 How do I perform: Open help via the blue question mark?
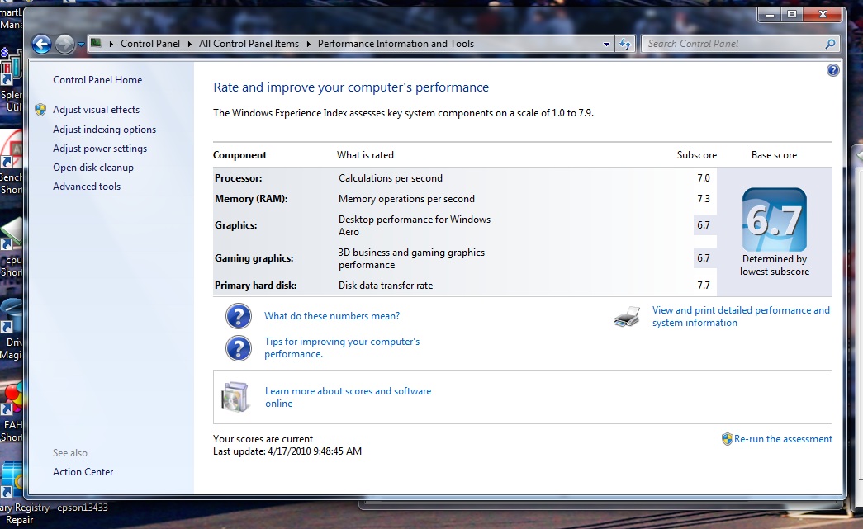pos(832,70)
